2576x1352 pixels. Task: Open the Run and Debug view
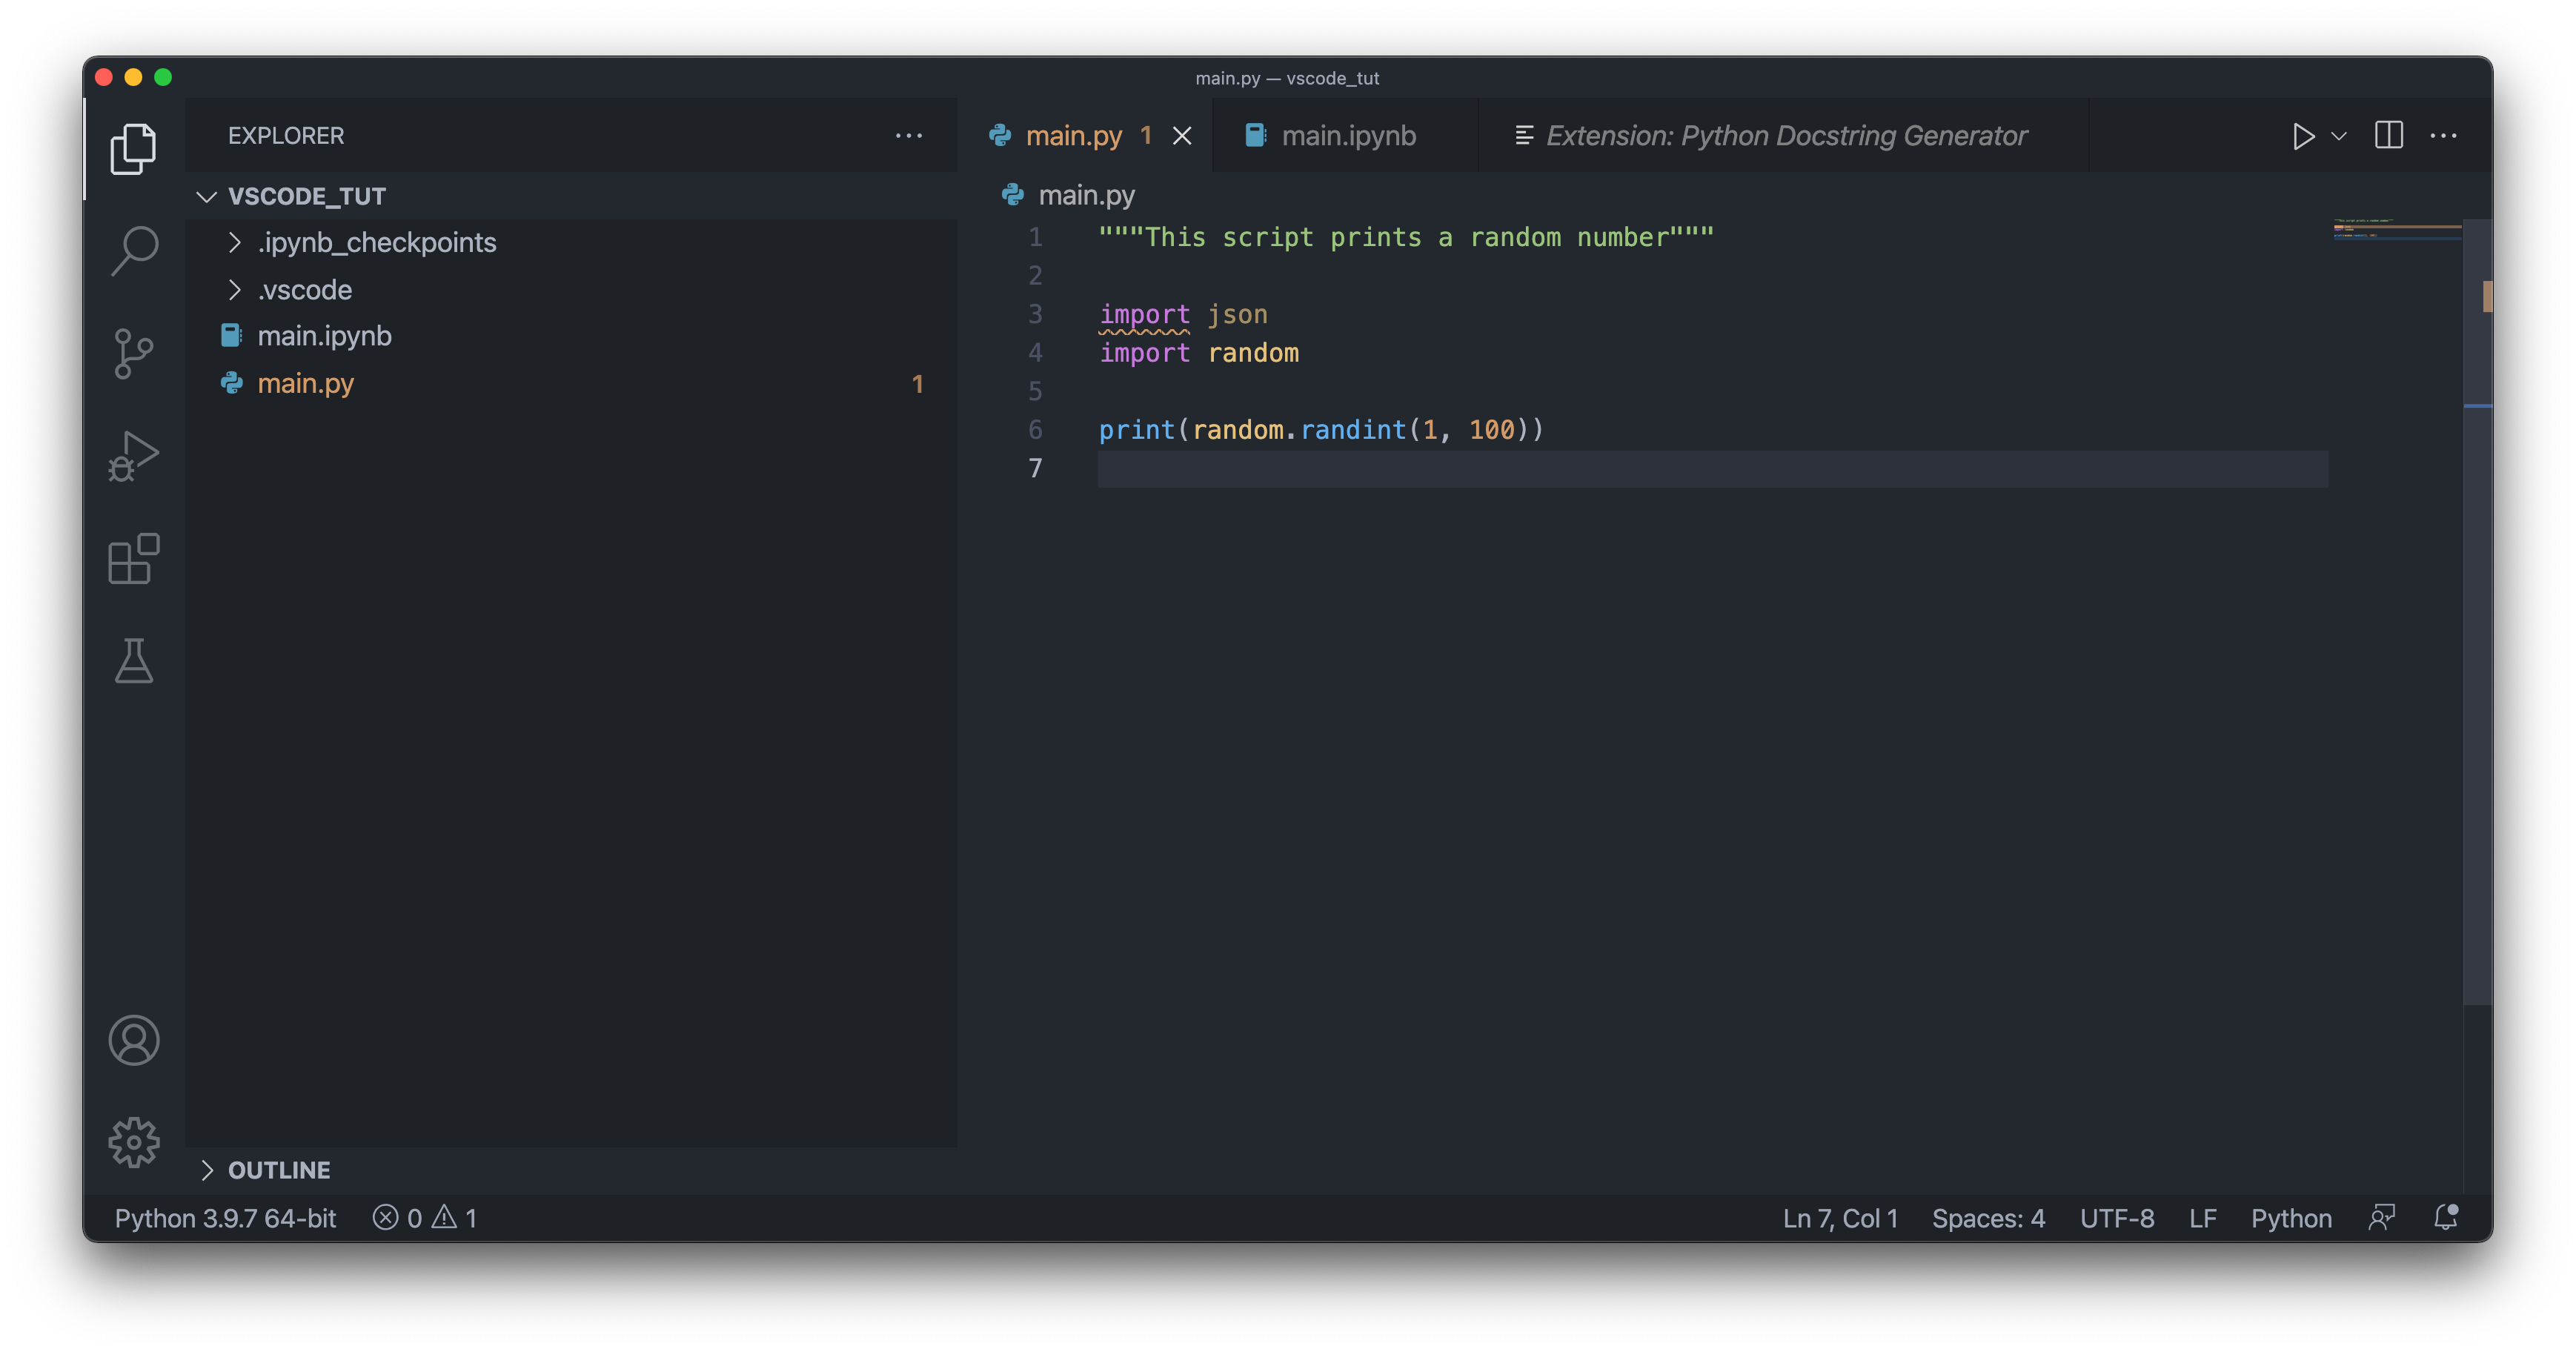pos(134,456)
